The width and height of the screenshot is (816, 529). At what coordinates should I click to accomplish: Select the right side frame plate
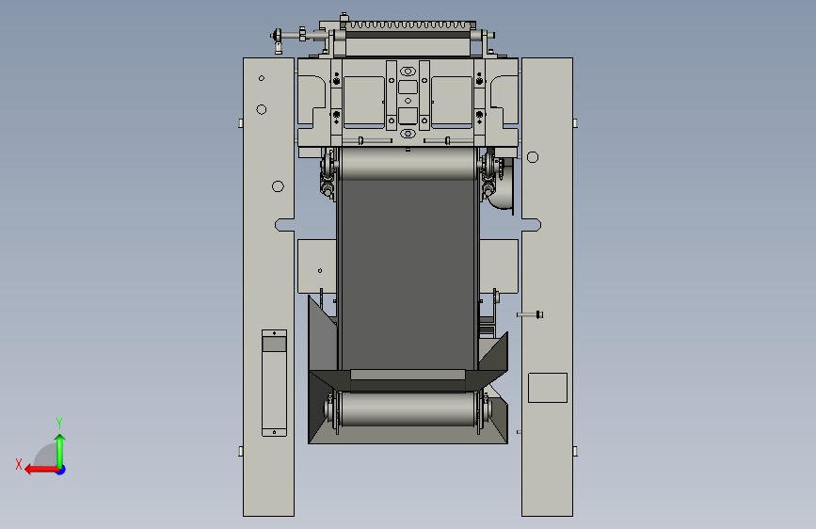[x=548, y=287]
